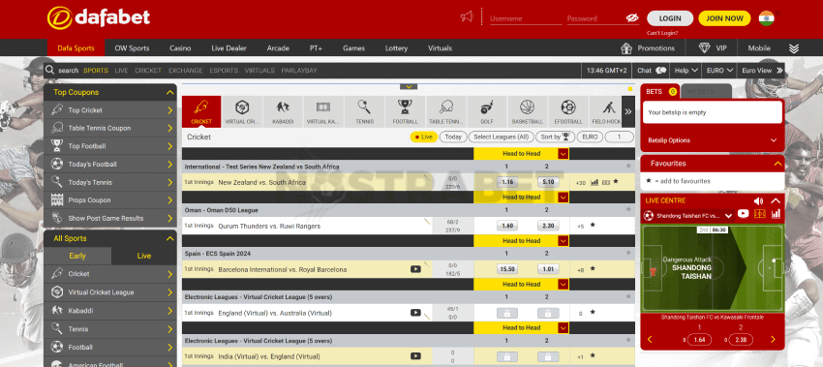The image size is (823, 367).
Task: Favourite the Qurum Thunders match star
Action: click(593, 226)
